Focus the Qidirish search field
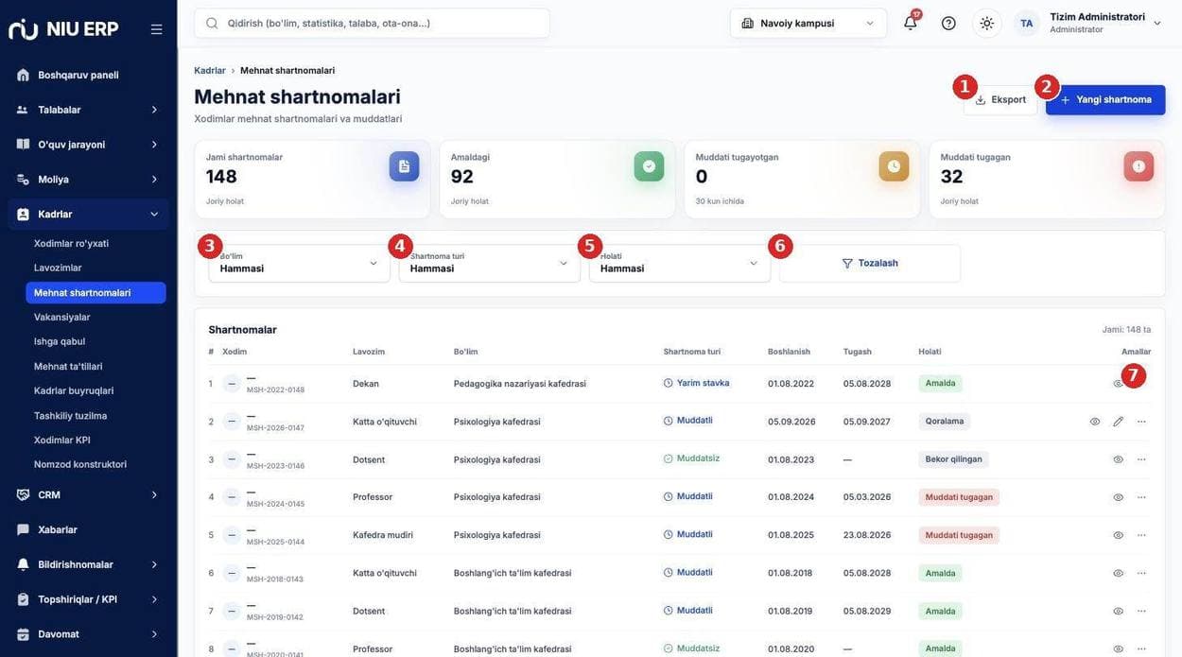Screen dimensions: 1182x657 [372, 23]
